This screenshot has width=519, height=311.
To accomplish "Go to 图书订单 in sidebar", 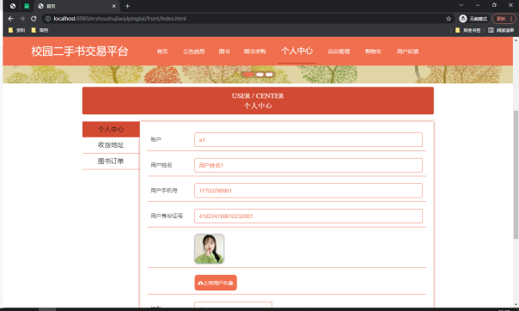I will pos(111,162).
